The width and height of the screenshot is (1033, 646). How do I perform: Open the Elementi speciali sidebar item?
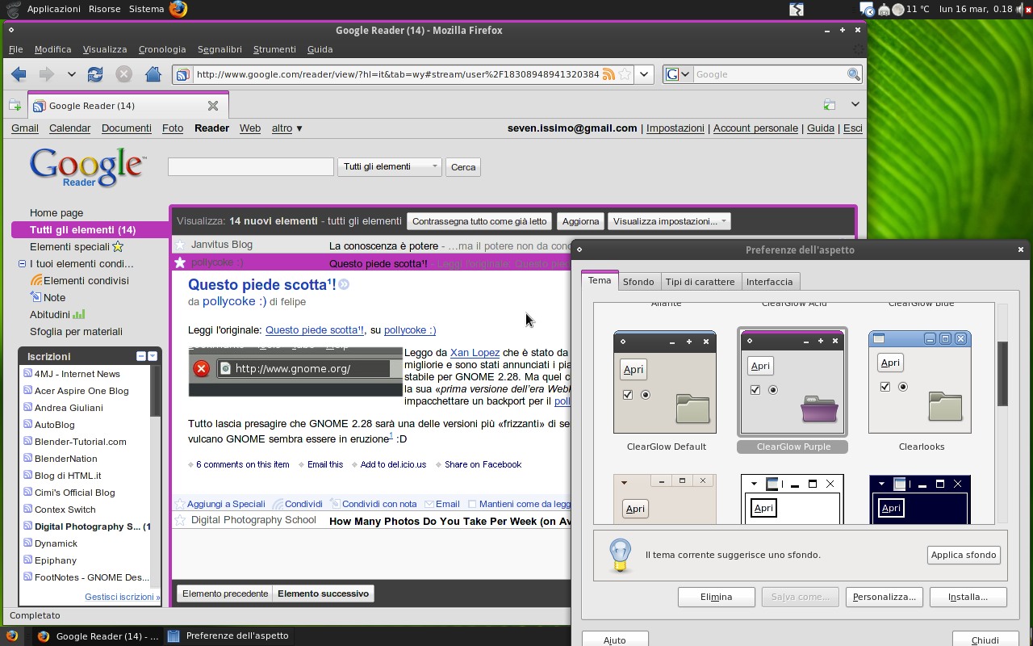pyautogui.click(x=69, y=246)
